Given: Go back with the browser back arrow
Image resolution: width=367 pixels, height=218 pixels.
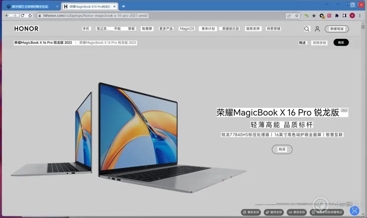Looking at the screenshot, I should [x=7, y=15].
